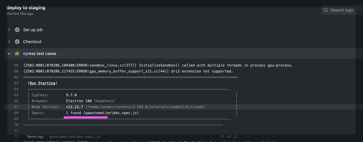The width and height of the screenshot is (363, 142).
Task: Click the in-progress status icon for cyress test cases
Action: [x=17, y=53]
